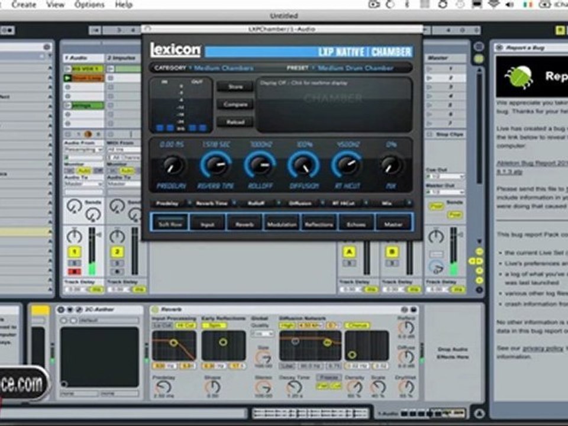
Task: Open the View menu
Action: [x=55, y=5]
